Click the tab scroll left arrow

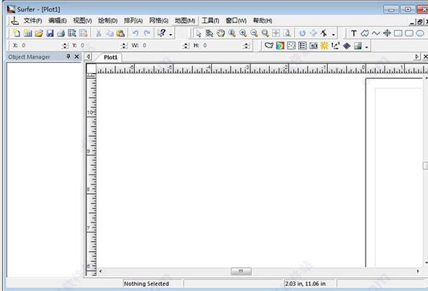89,56
